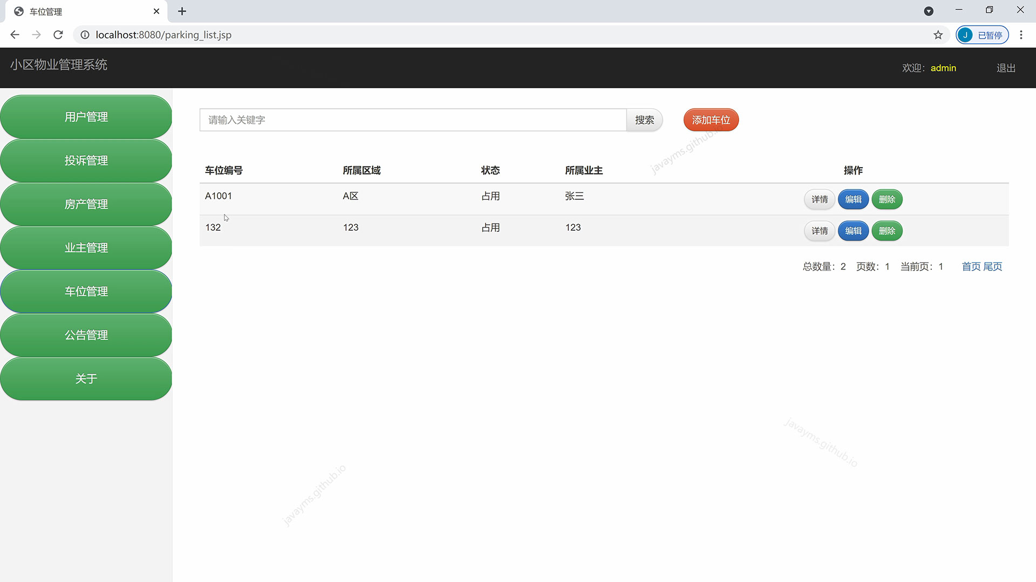The image size is (1036, 582).
Task: Click the admin welcome username link
Action: coord(943,68)
